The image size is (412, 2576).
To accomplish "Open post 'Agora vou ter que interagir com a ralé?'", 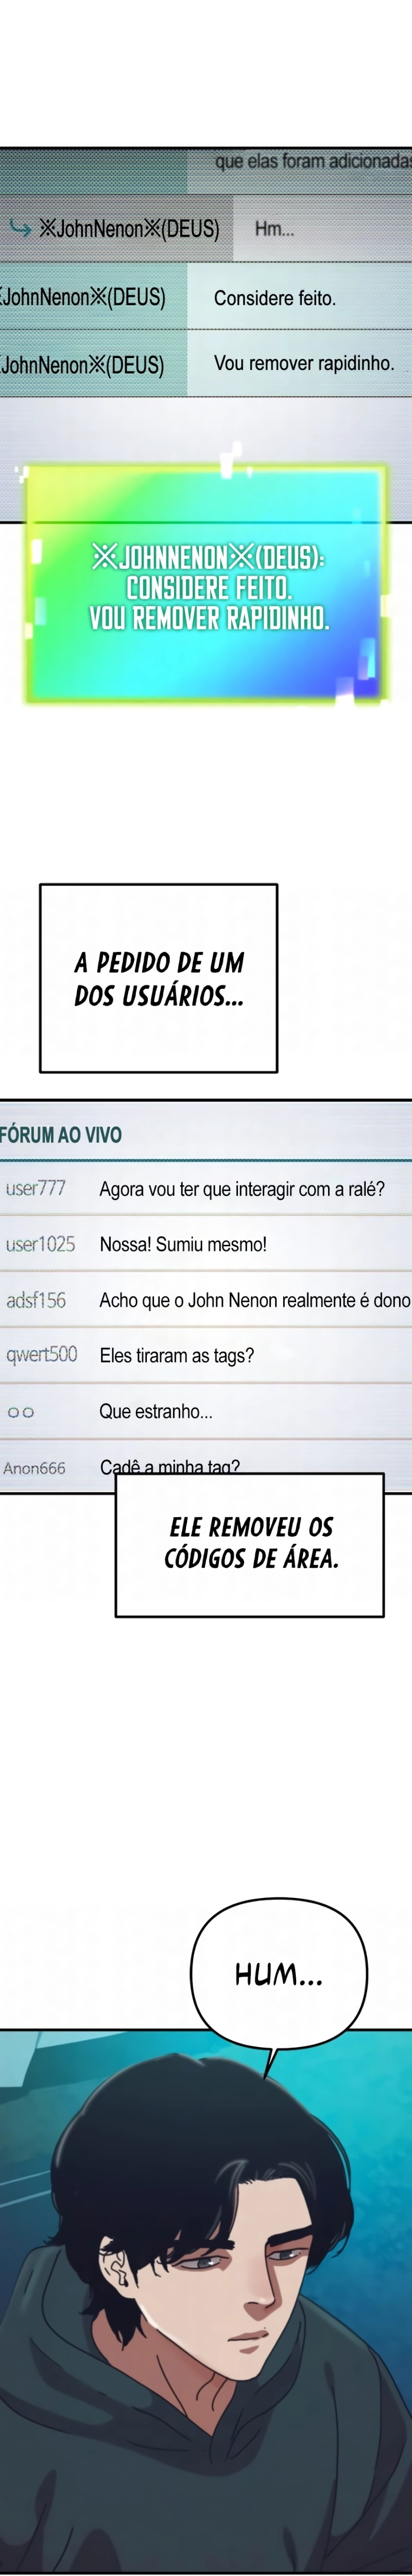I will coord(242,1189).
